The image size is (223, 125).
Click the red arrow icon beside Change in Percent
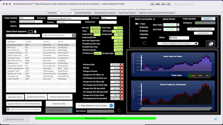(122, 72)
